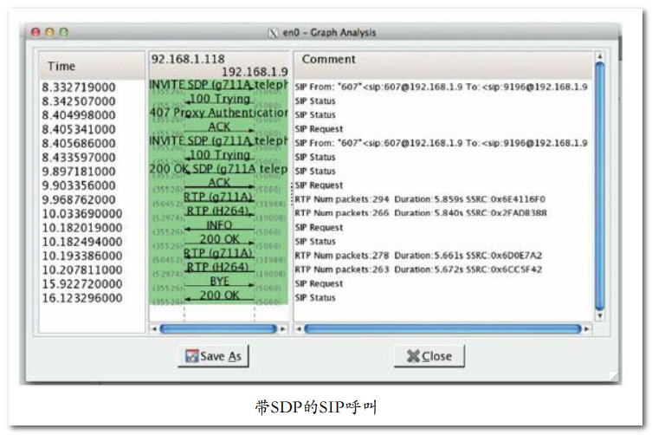The height and width of the screenshot is (435, 652).
Task: Click comment RTP Num packets:278
Action: [x=418, y=256]
